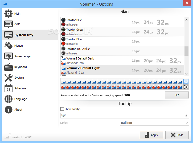The width and height of the screenshot is (193, 143).
Task: Go to the Schedule tab label
Action: (20, 88)
